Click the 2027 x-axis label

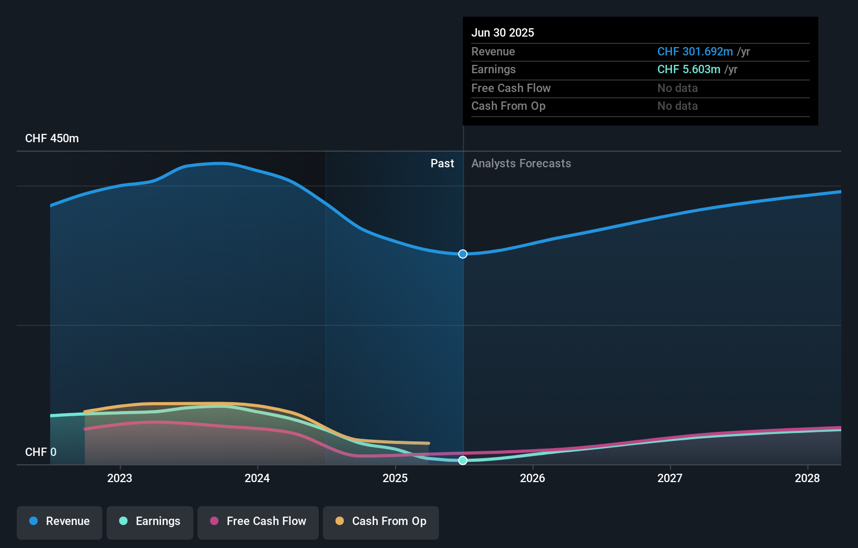670,478
